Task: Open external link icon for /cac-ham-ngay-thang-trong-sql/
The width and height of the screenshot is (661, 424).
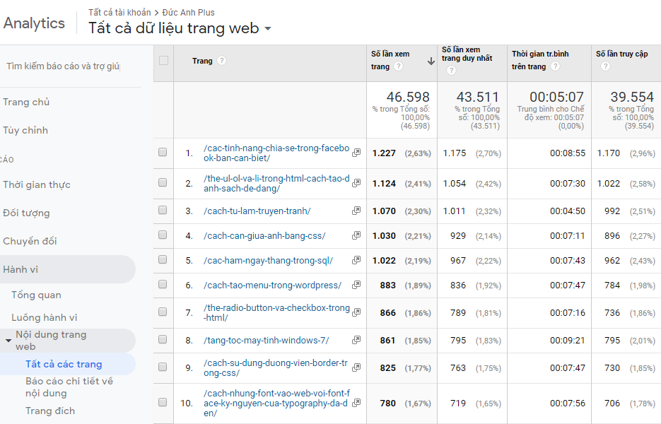Action: click(356, 261)
